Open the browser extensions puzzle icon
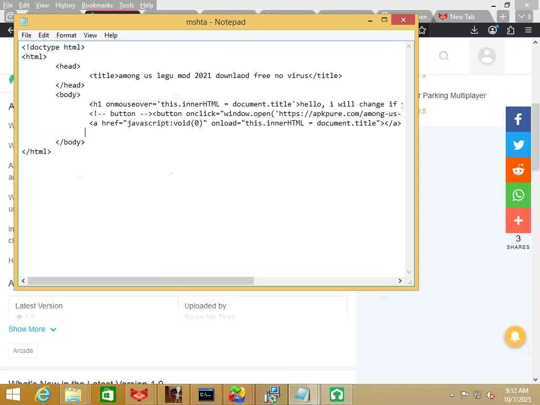This screenshot has height=405, width=540. 510,30
